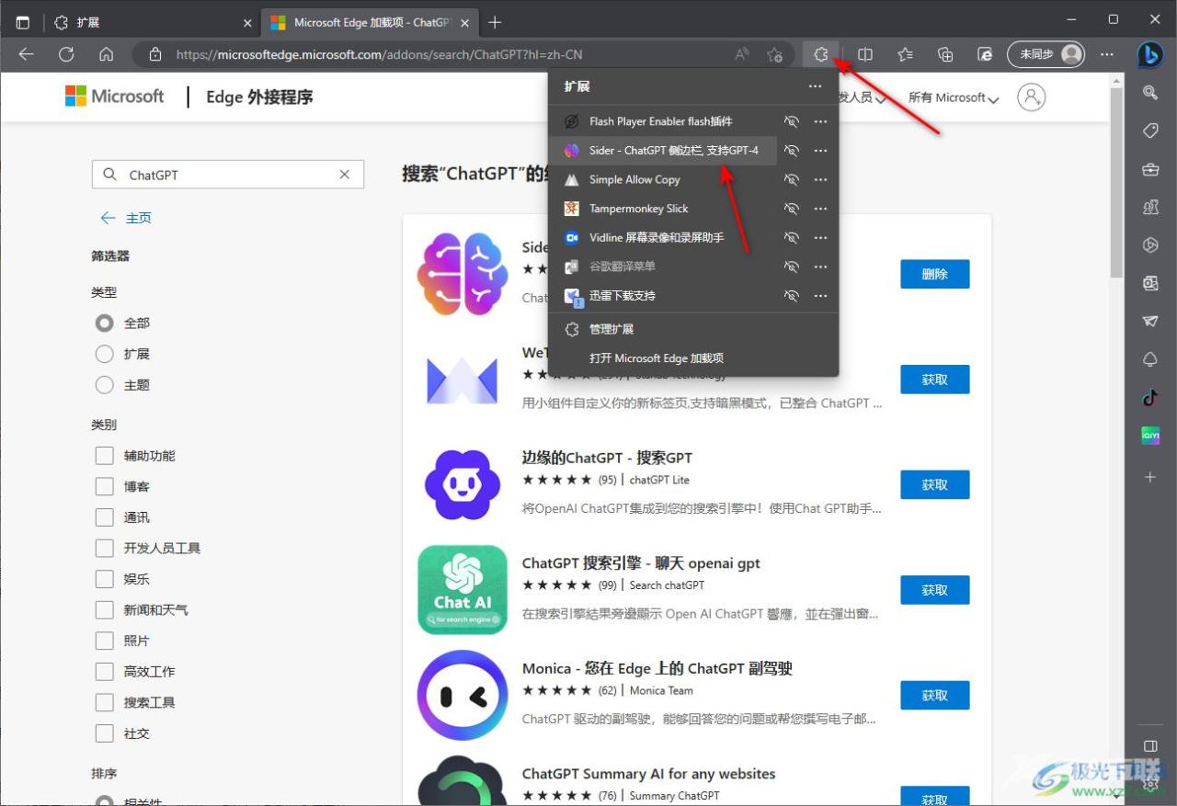Open sidebar Tools briefcase icon
The height and width of the screenshot is (806, 1177).
[x=1150, y=169]
